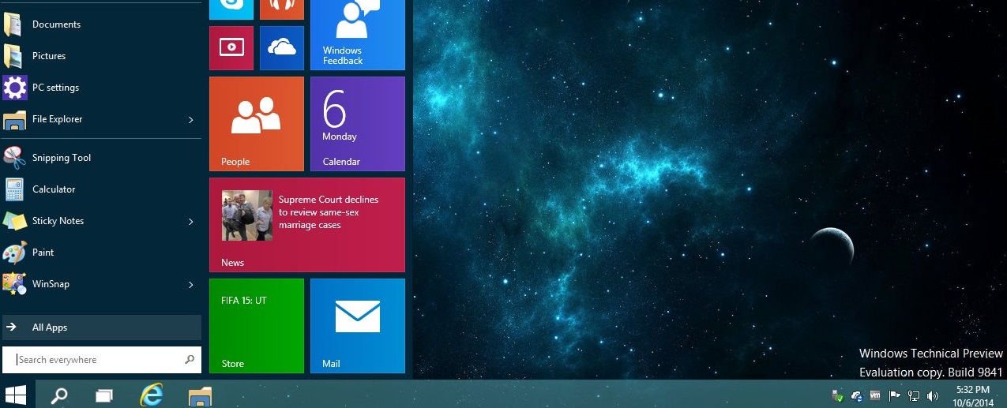
Task: Open the People tile
Action: 257,124
